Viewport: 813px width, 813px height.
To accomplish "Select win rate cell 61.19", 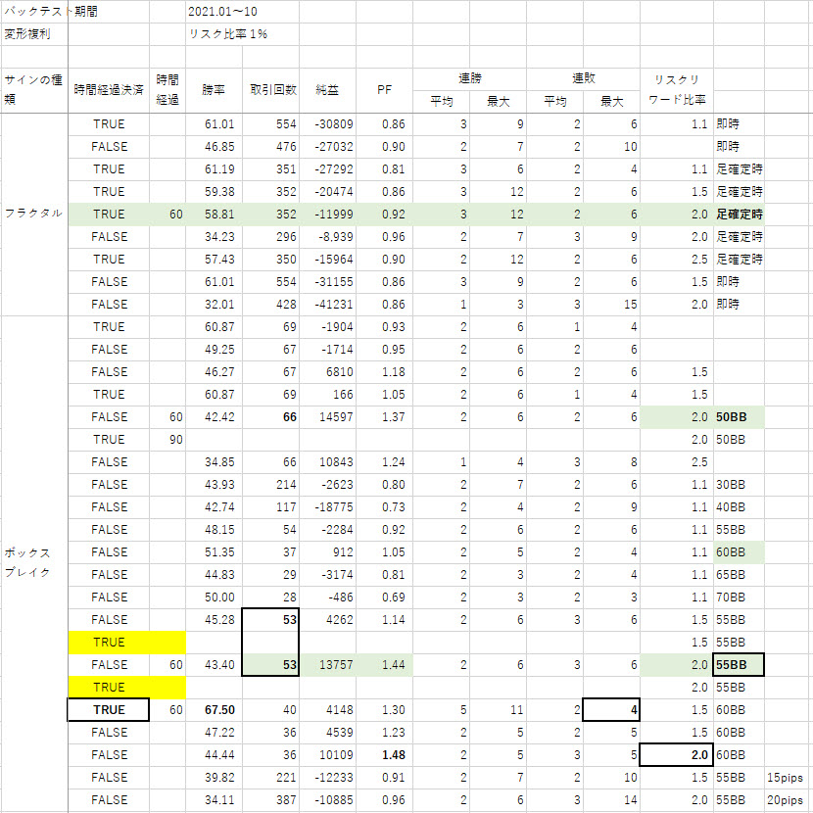I will 214,169.
